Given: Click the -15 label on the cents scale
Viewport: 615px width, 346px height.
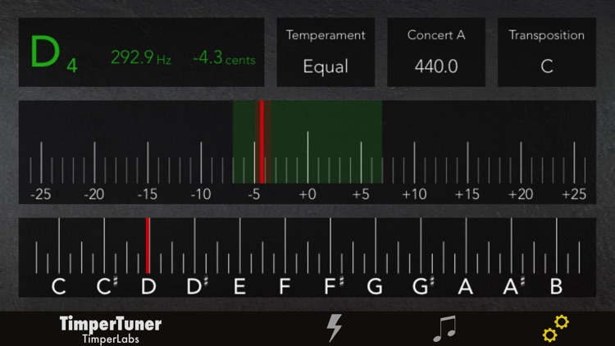Looking at the screenshot, I should [x=147, y=194].
